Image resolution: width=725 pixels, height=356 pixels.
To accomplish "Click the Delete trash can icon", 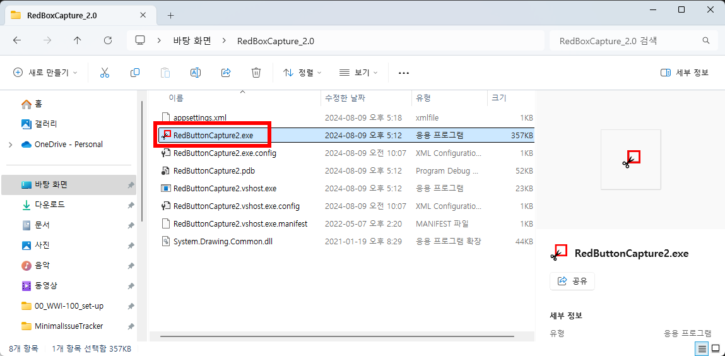I will [x=256, y=73].
